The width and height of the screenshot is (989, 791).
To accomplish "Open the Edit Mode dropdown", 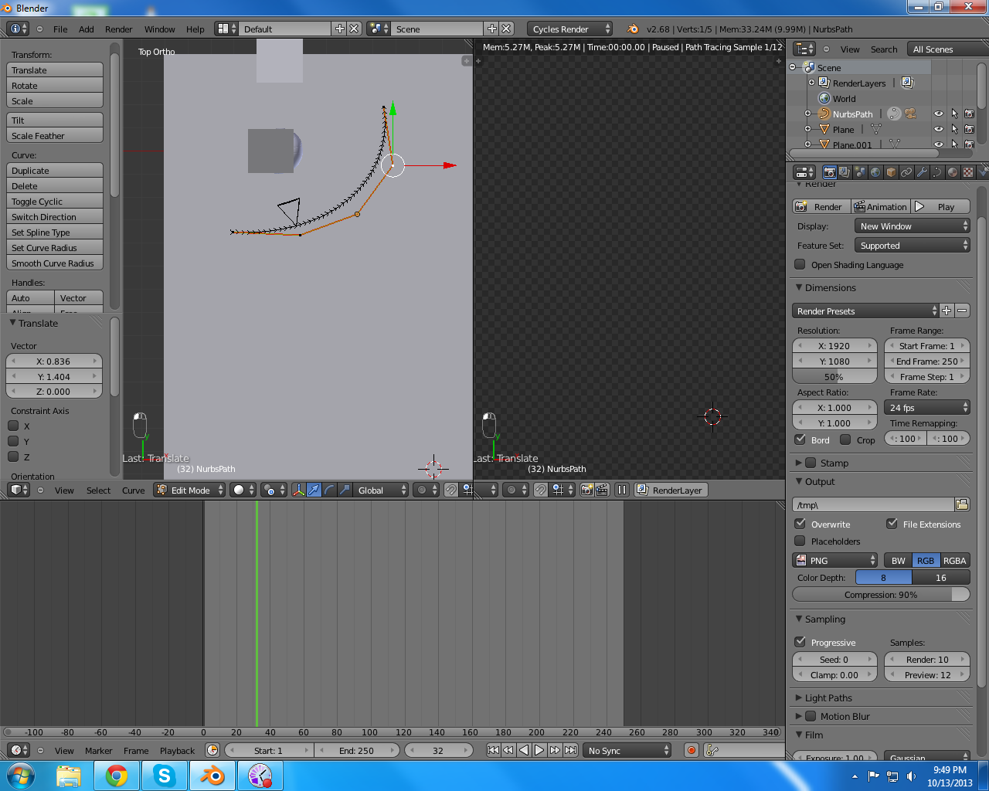I will tap(189, 490).
